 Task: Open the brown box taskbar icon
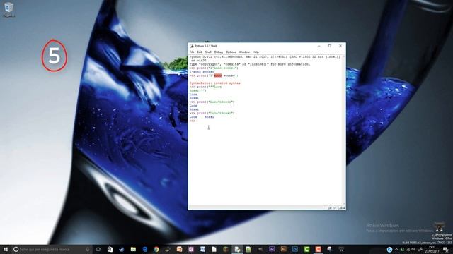(226, 249)
